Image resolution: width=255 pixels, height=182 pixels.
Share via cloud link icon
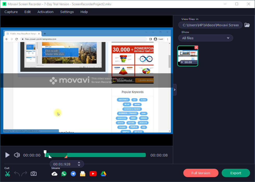coord(54,174)
